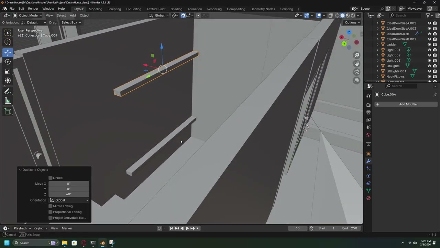
Task: Switch to the Geometry Nodes workspace tab
Action: point(263,9)
